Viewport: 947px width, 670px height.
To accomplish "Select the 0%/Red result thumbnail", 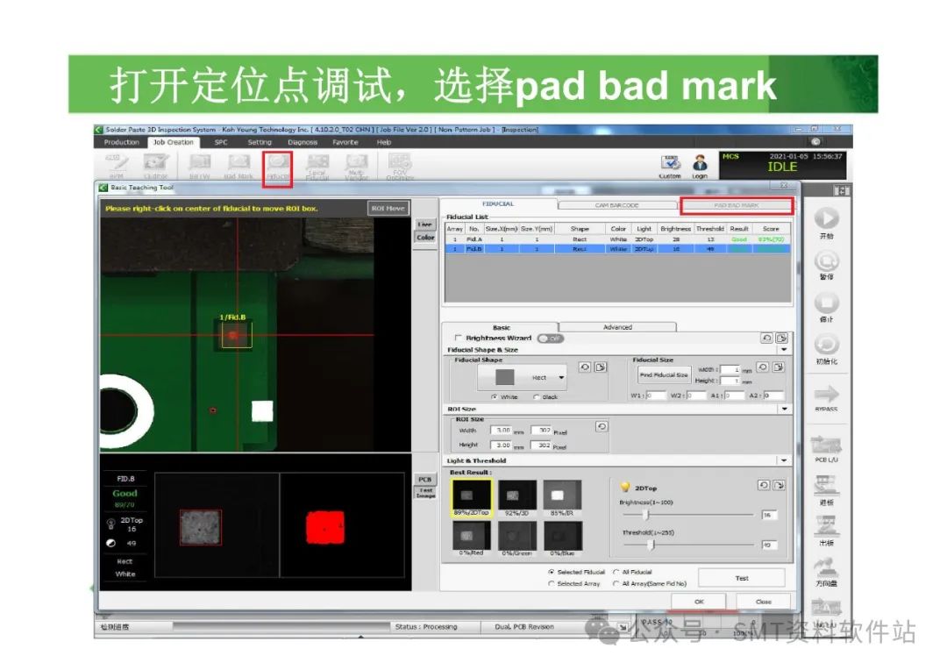I will 471,538.
